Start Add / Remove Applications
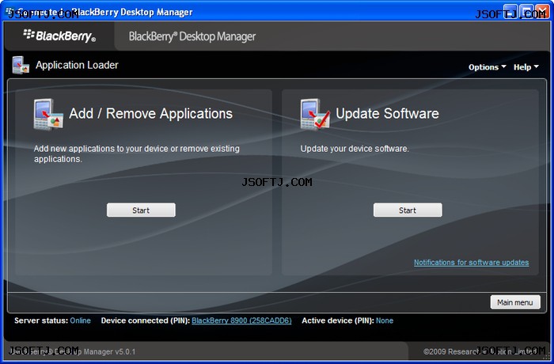This screenshot has height=364, width=554. [141, 210]
